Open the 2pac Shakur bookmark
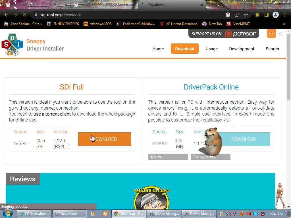 point(23,24)
